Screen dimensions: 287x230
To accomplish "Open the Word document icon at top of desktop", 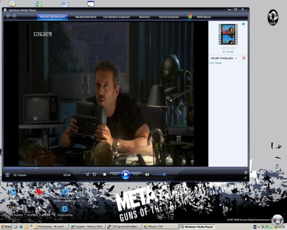I will coord(65,4).
